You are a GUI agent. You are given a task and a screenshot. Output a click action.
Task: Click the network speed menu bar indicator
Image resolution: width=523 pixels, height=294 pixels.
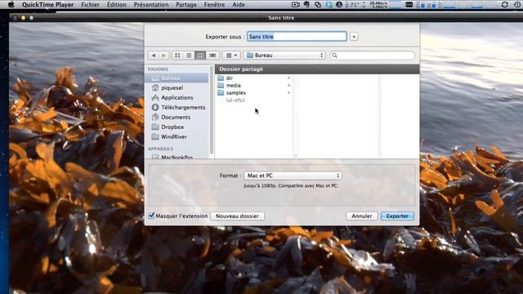point(378,5)
